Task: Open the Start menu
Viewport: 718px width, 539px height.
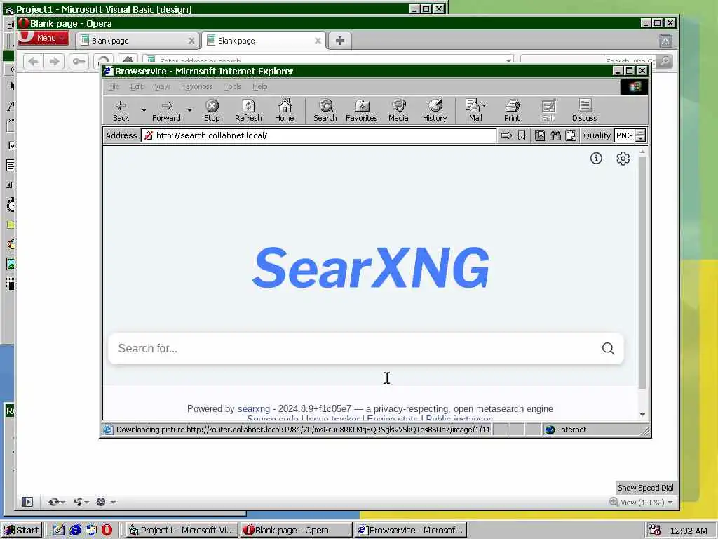Action: point(22,530)
